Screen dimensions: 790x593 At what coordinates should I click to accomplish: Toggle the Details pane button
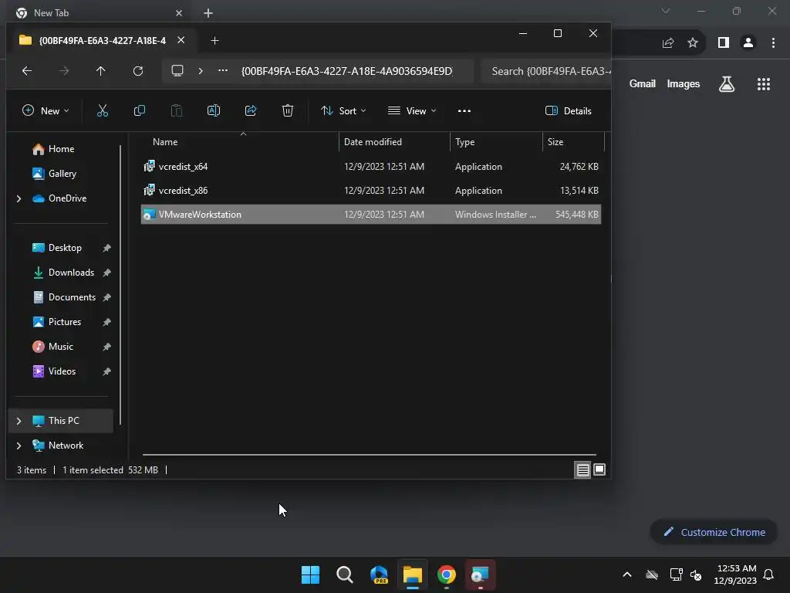coord(569,111)
